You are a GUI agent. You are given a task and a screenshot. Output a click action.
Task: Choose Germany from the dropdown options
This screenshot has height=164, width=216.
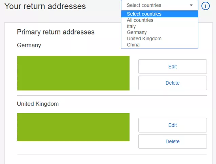(x=137, y=33)
